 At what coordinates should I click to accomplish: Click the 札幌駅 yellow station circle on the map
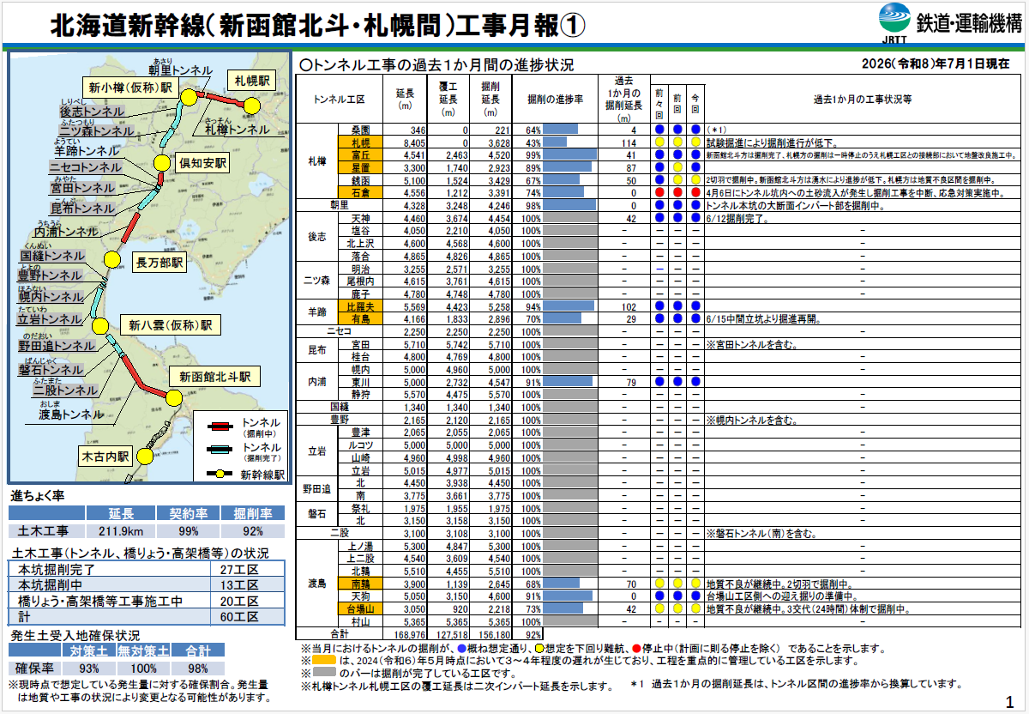pos(251,105)
